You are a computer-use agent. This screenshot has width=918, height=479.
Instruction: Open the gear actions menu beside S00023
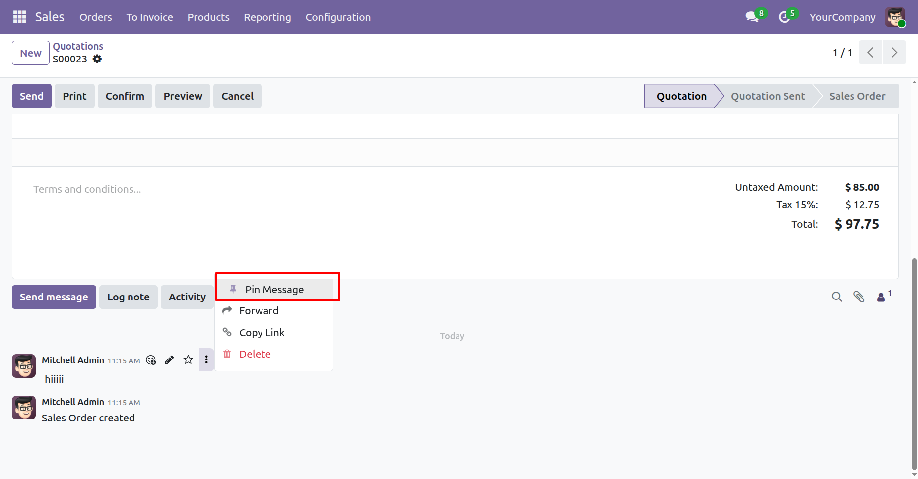pos(97,59)
